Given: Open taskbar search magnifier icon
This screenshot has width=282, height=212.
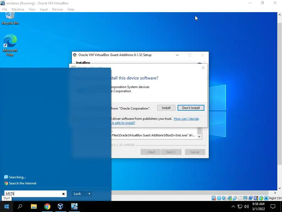Looking at the screenshot, I should coord(20,206).
